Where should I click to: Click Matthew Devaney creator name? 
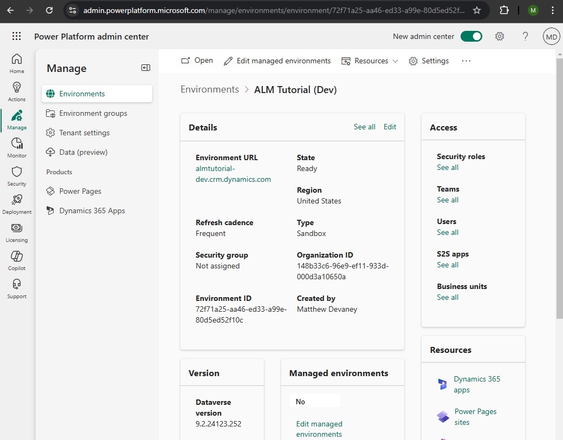click(x=327, y=309)
